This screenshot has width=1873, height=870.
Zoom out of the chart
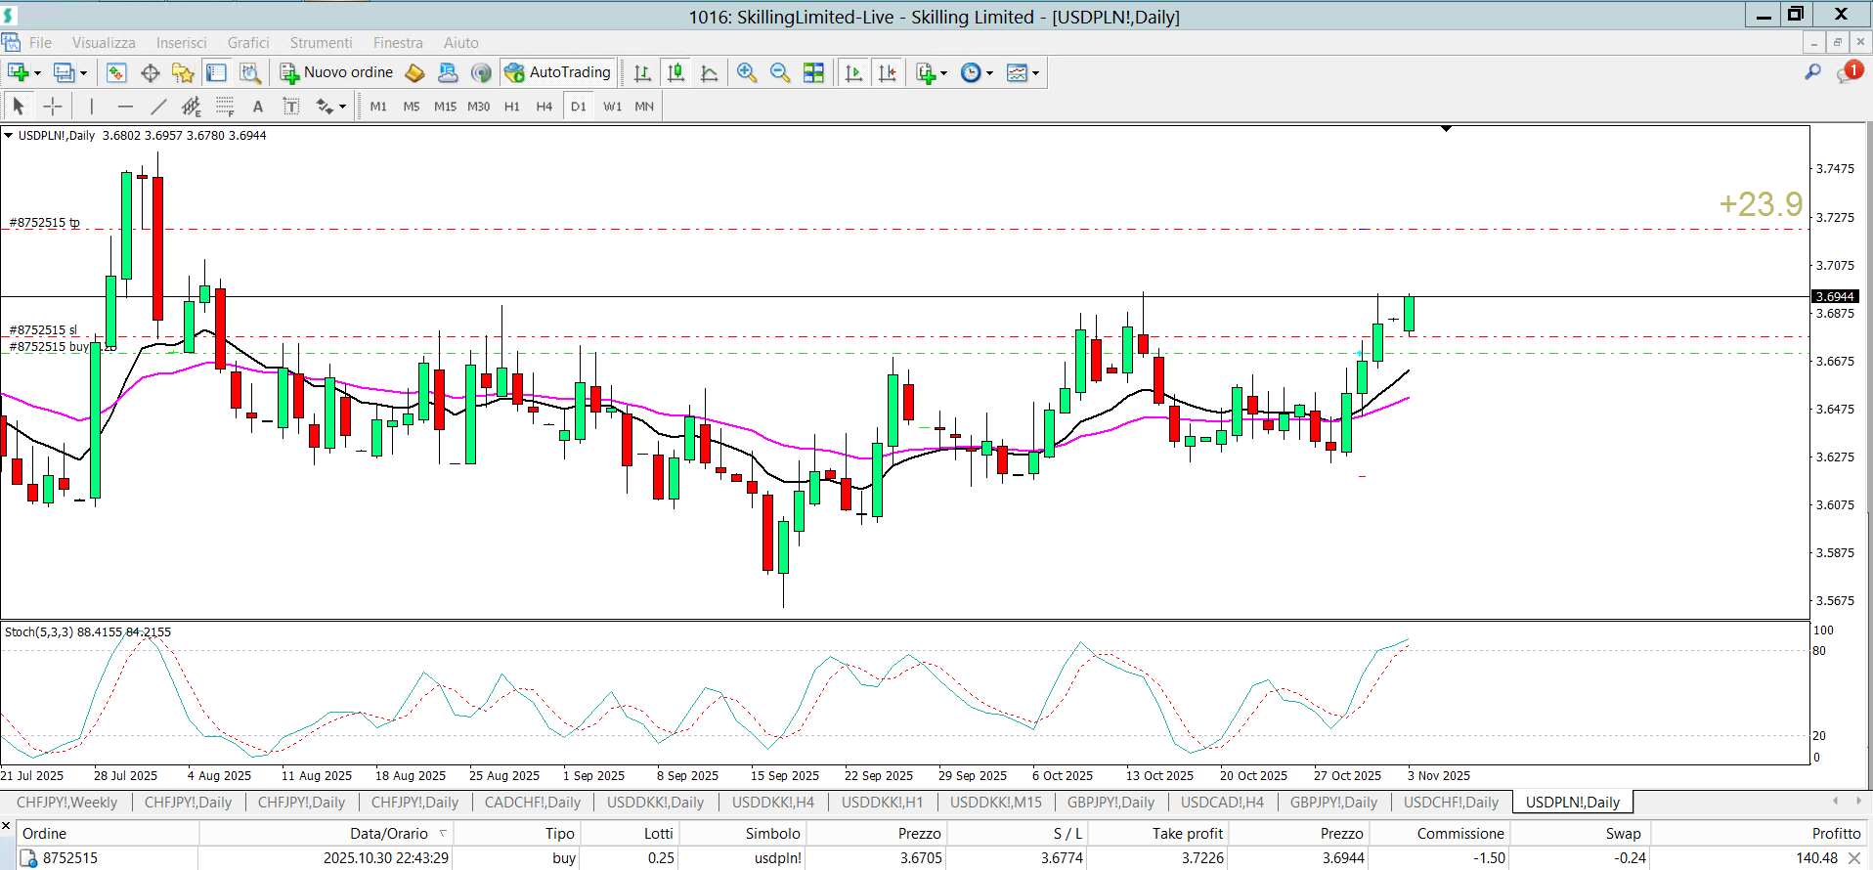coord(780,72)
